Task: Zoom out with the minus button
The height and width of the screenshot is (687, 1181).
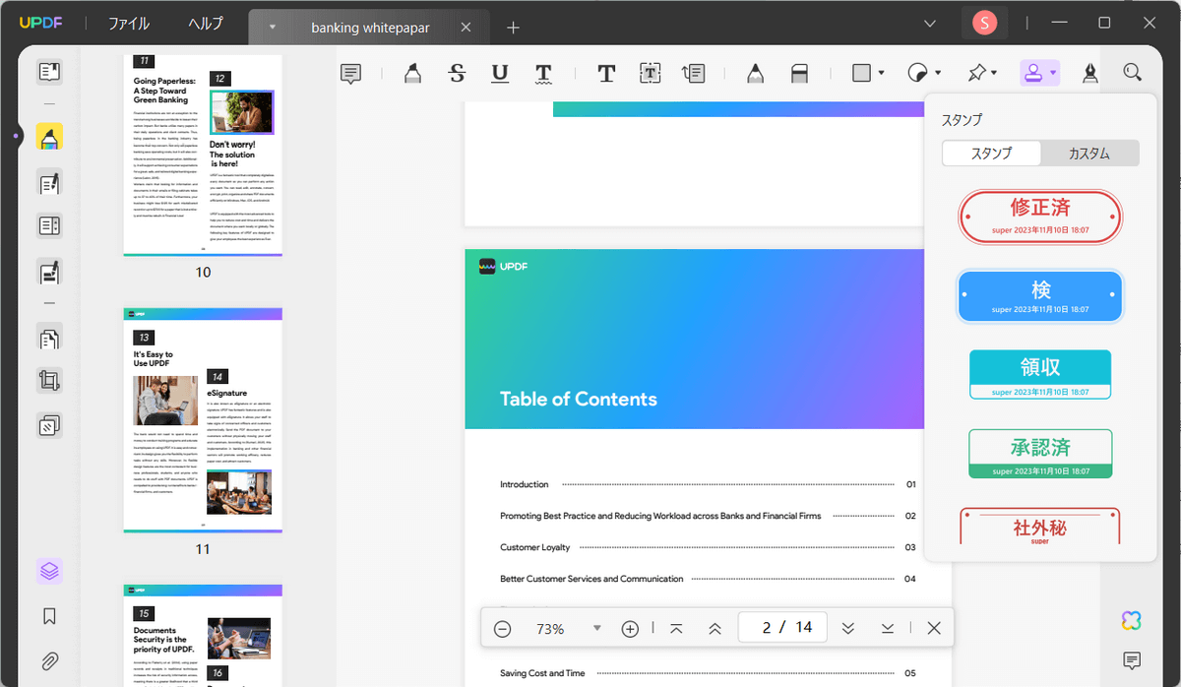Action: [x=502, y=628]
